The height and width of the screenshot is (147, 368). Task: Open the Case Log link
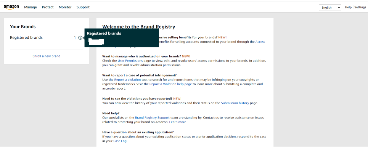pyautogui.click(x=120, y=141)
